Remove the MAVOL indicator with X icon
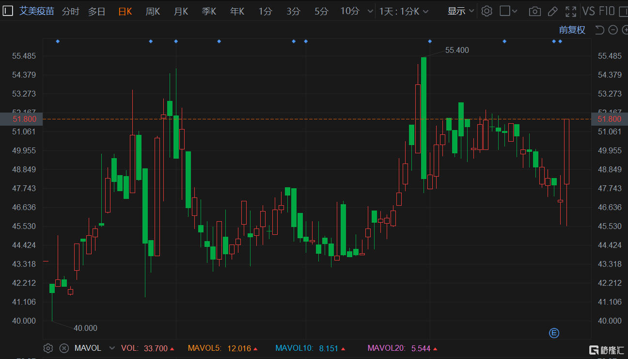628x359 pixels. [63, 348]
